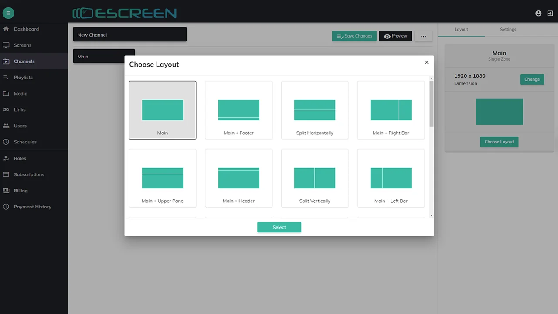
Task: Select the Split Horizontally layout
Action: tap(315, 110)
